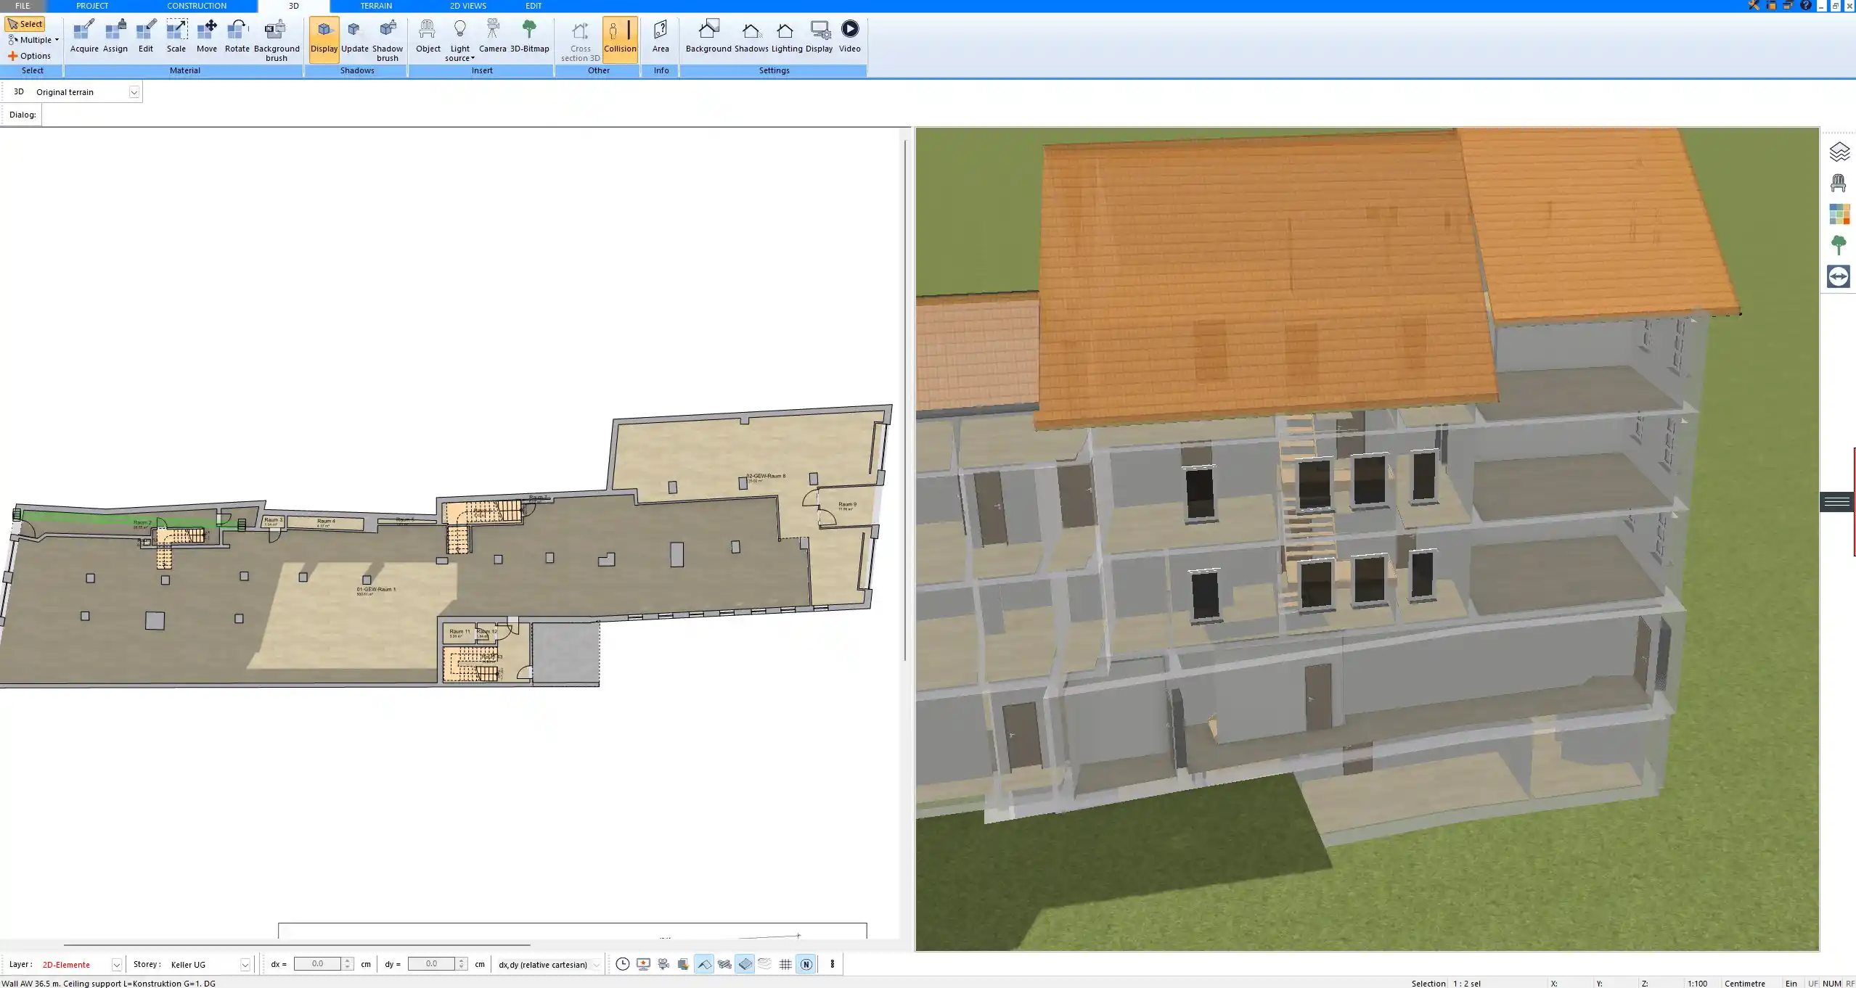Open the Lighting settings

786,36
